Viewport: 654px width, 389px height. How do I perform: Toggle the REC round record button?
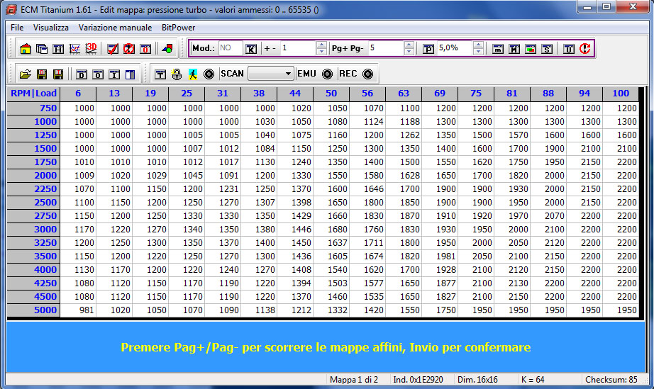click(367, 74)
